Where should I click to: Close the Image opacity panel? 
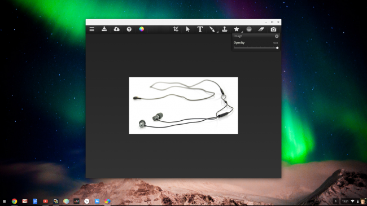[x=277, y=36]
